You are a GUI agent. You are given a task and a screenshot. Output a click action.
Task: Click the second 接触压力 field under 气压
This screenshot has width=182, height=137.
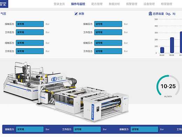point(30,43)
